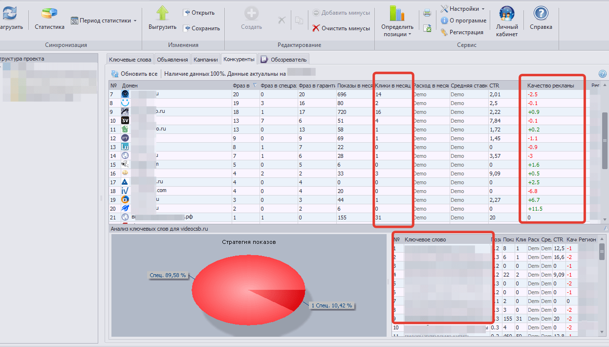Click the Обновить все button
Screen dimensions: 609x347
(134, 74)
